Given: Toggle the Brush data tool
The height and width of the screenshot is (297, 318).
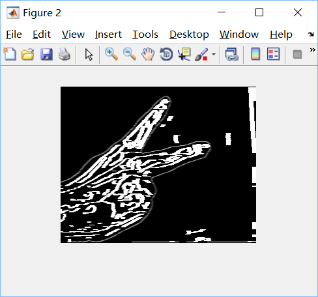Looking at the screenshot, I should pos(201,54).
